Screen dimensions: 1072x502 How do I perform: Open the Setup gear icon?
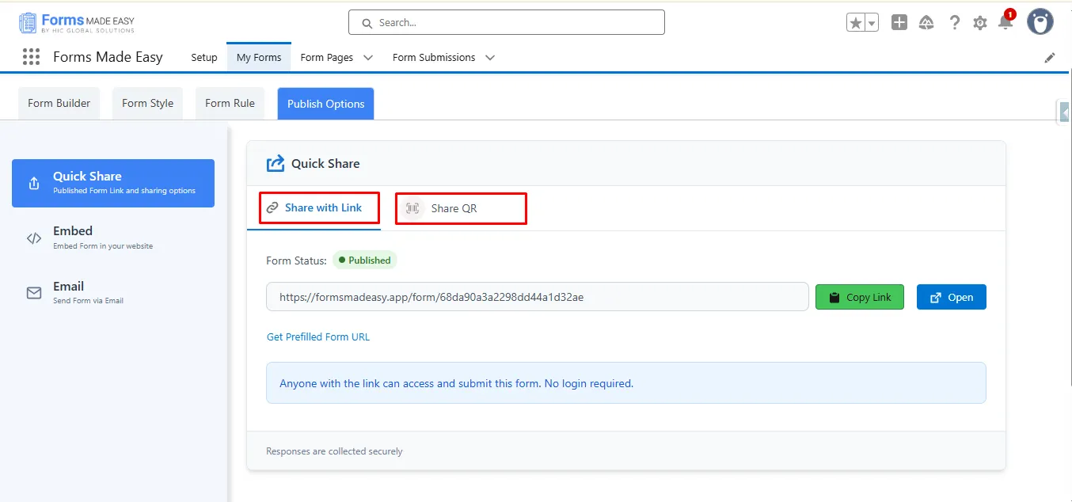[979, 23]
